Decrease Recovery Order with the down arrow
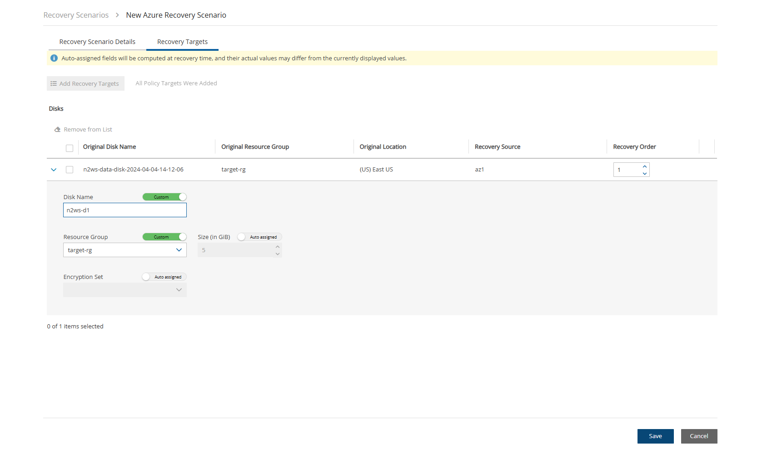This screenshot has width=762, height=454. (644, 173)
